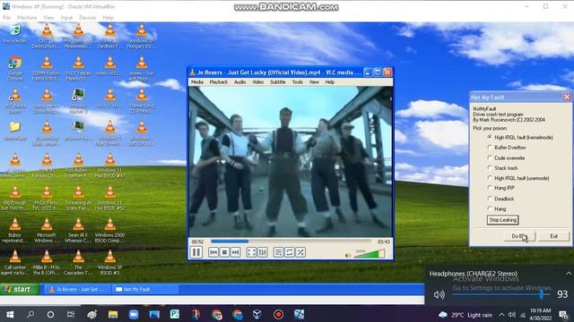The height and width of the screenshot is (322, 574).
Task: Open weather widget 29°C Light rain
Action: point(465,315)
